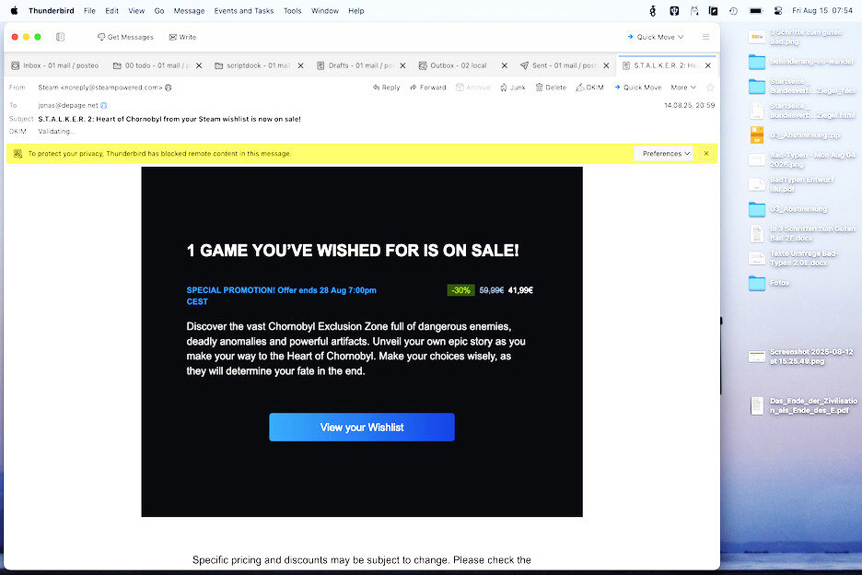Open the Help menu
The width and height of the screenshot is (862, 575).
coord(356,10)
